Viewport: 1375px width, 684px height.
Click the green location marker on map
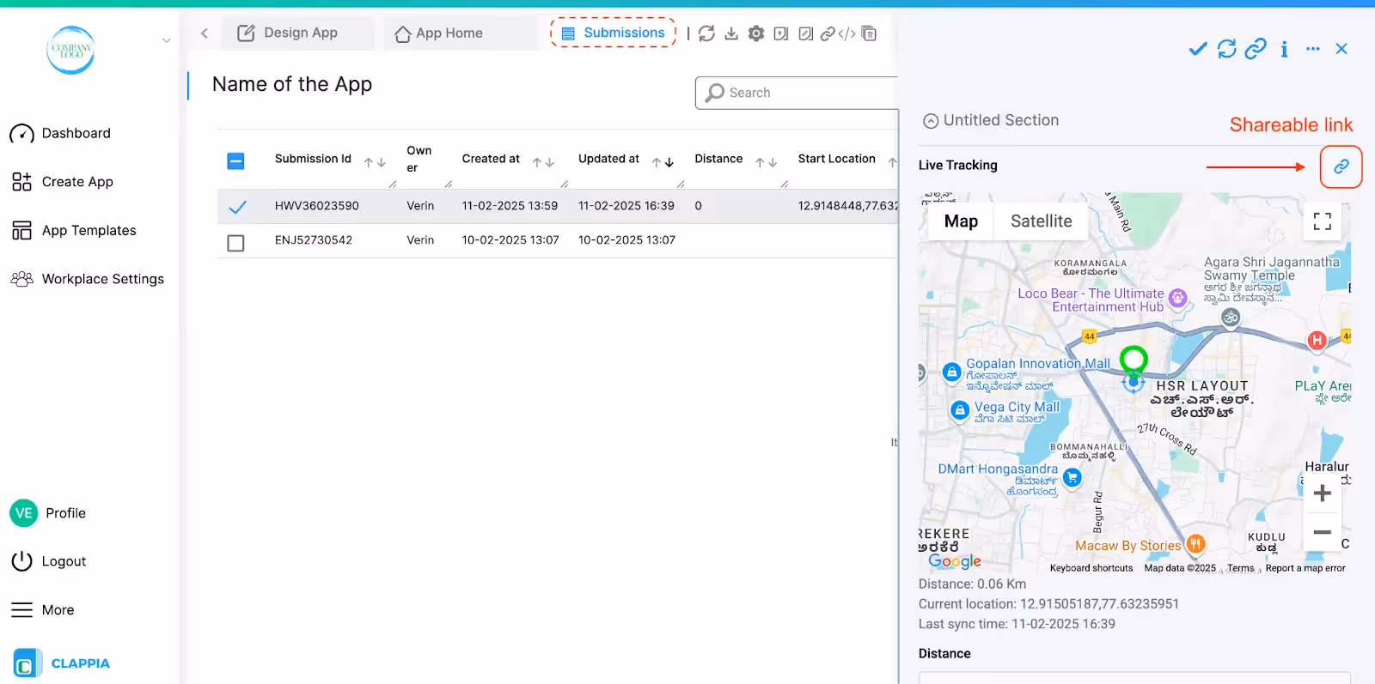[1134, 360]
